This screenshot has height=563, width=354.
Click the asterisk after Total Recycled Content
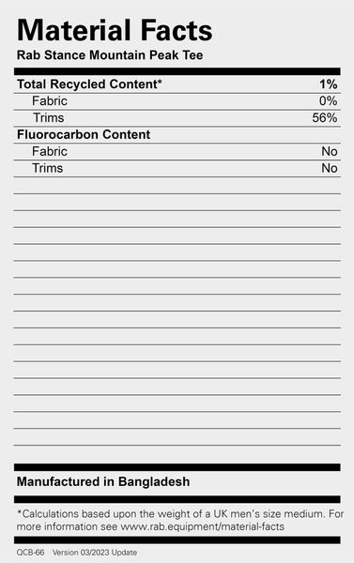[160, 81]
